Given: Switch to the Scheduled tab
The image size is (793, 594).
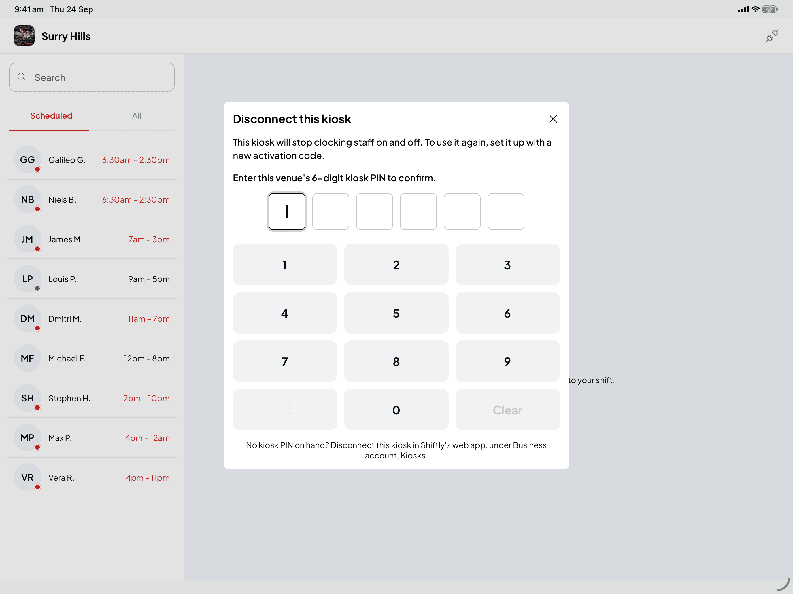Looking at the screenshot, I should click(x=51, y=116).
